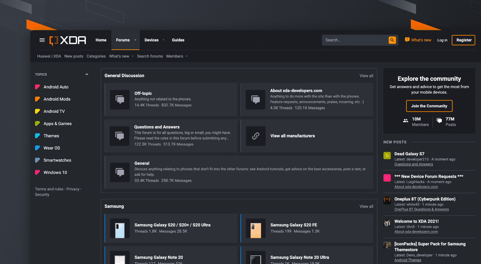Open the Huawei | XDA sub-navigation link
Viewport: 481px width, 264px height.
[49, 56]
